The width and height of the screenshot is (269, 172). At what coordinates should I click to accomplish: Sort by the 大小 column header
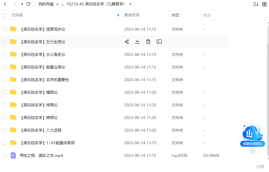tap(207, 15)
